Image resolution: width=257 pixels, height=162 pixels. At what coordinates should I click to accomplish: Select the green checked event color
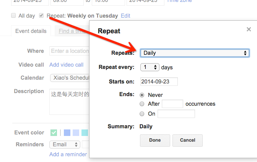pos(54,133)
